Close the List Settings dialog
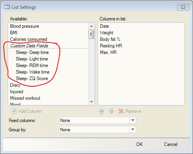Viewport: 193px width, 154px height. pyautogui.click(x=183, y=7)
